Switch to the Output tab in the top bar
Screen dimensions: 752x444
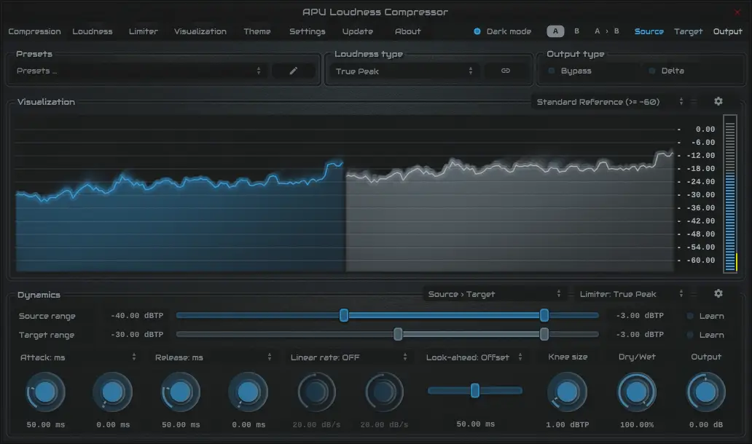pyautogui.click(x=727, y=31)
